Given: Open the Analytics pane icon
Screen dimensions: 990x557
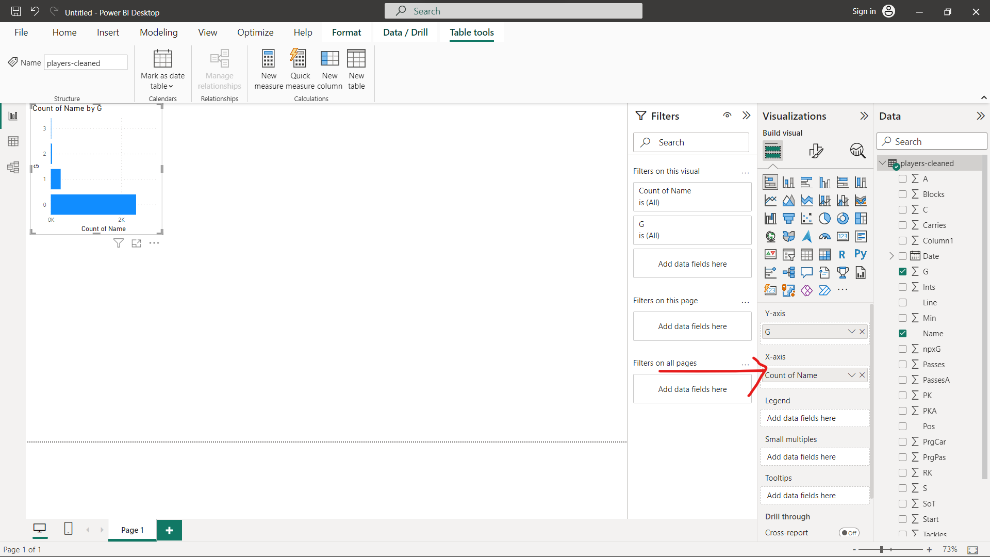Looking at the screenshot, I should (857, 151).
